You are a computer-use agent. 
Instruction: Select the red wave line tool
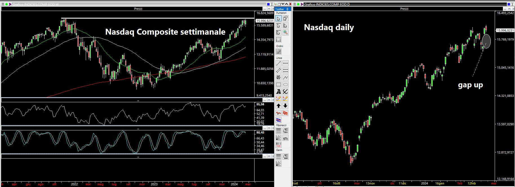pyautogui.click(x=279, y=113)
